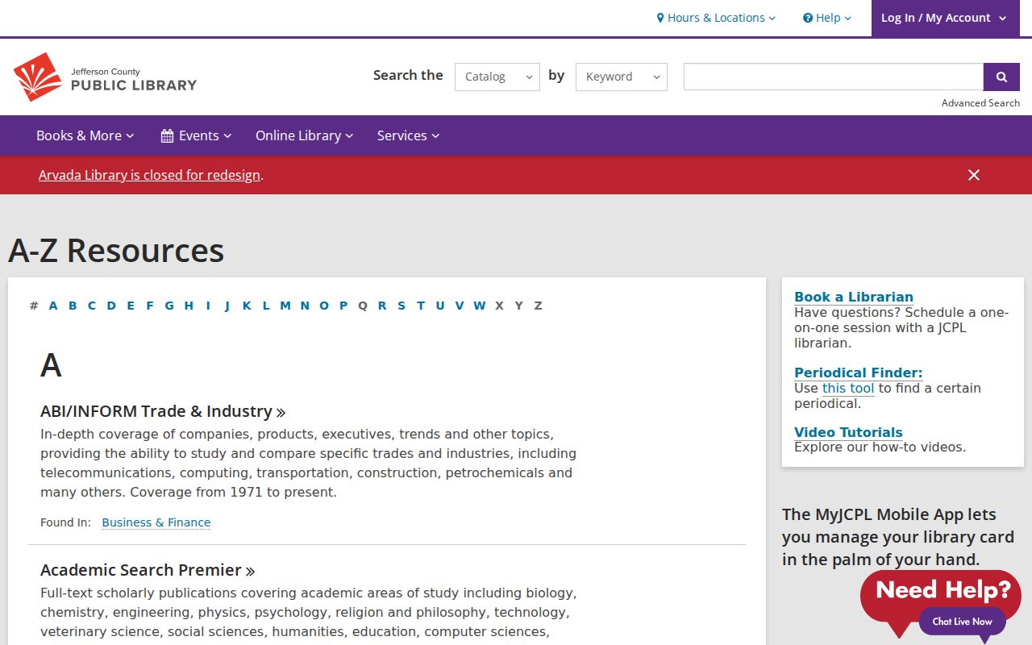The height and width of the screenshot is (645, 1032).
Task: Jump to letter B in A-Z index
Action: tap(73, 306)
